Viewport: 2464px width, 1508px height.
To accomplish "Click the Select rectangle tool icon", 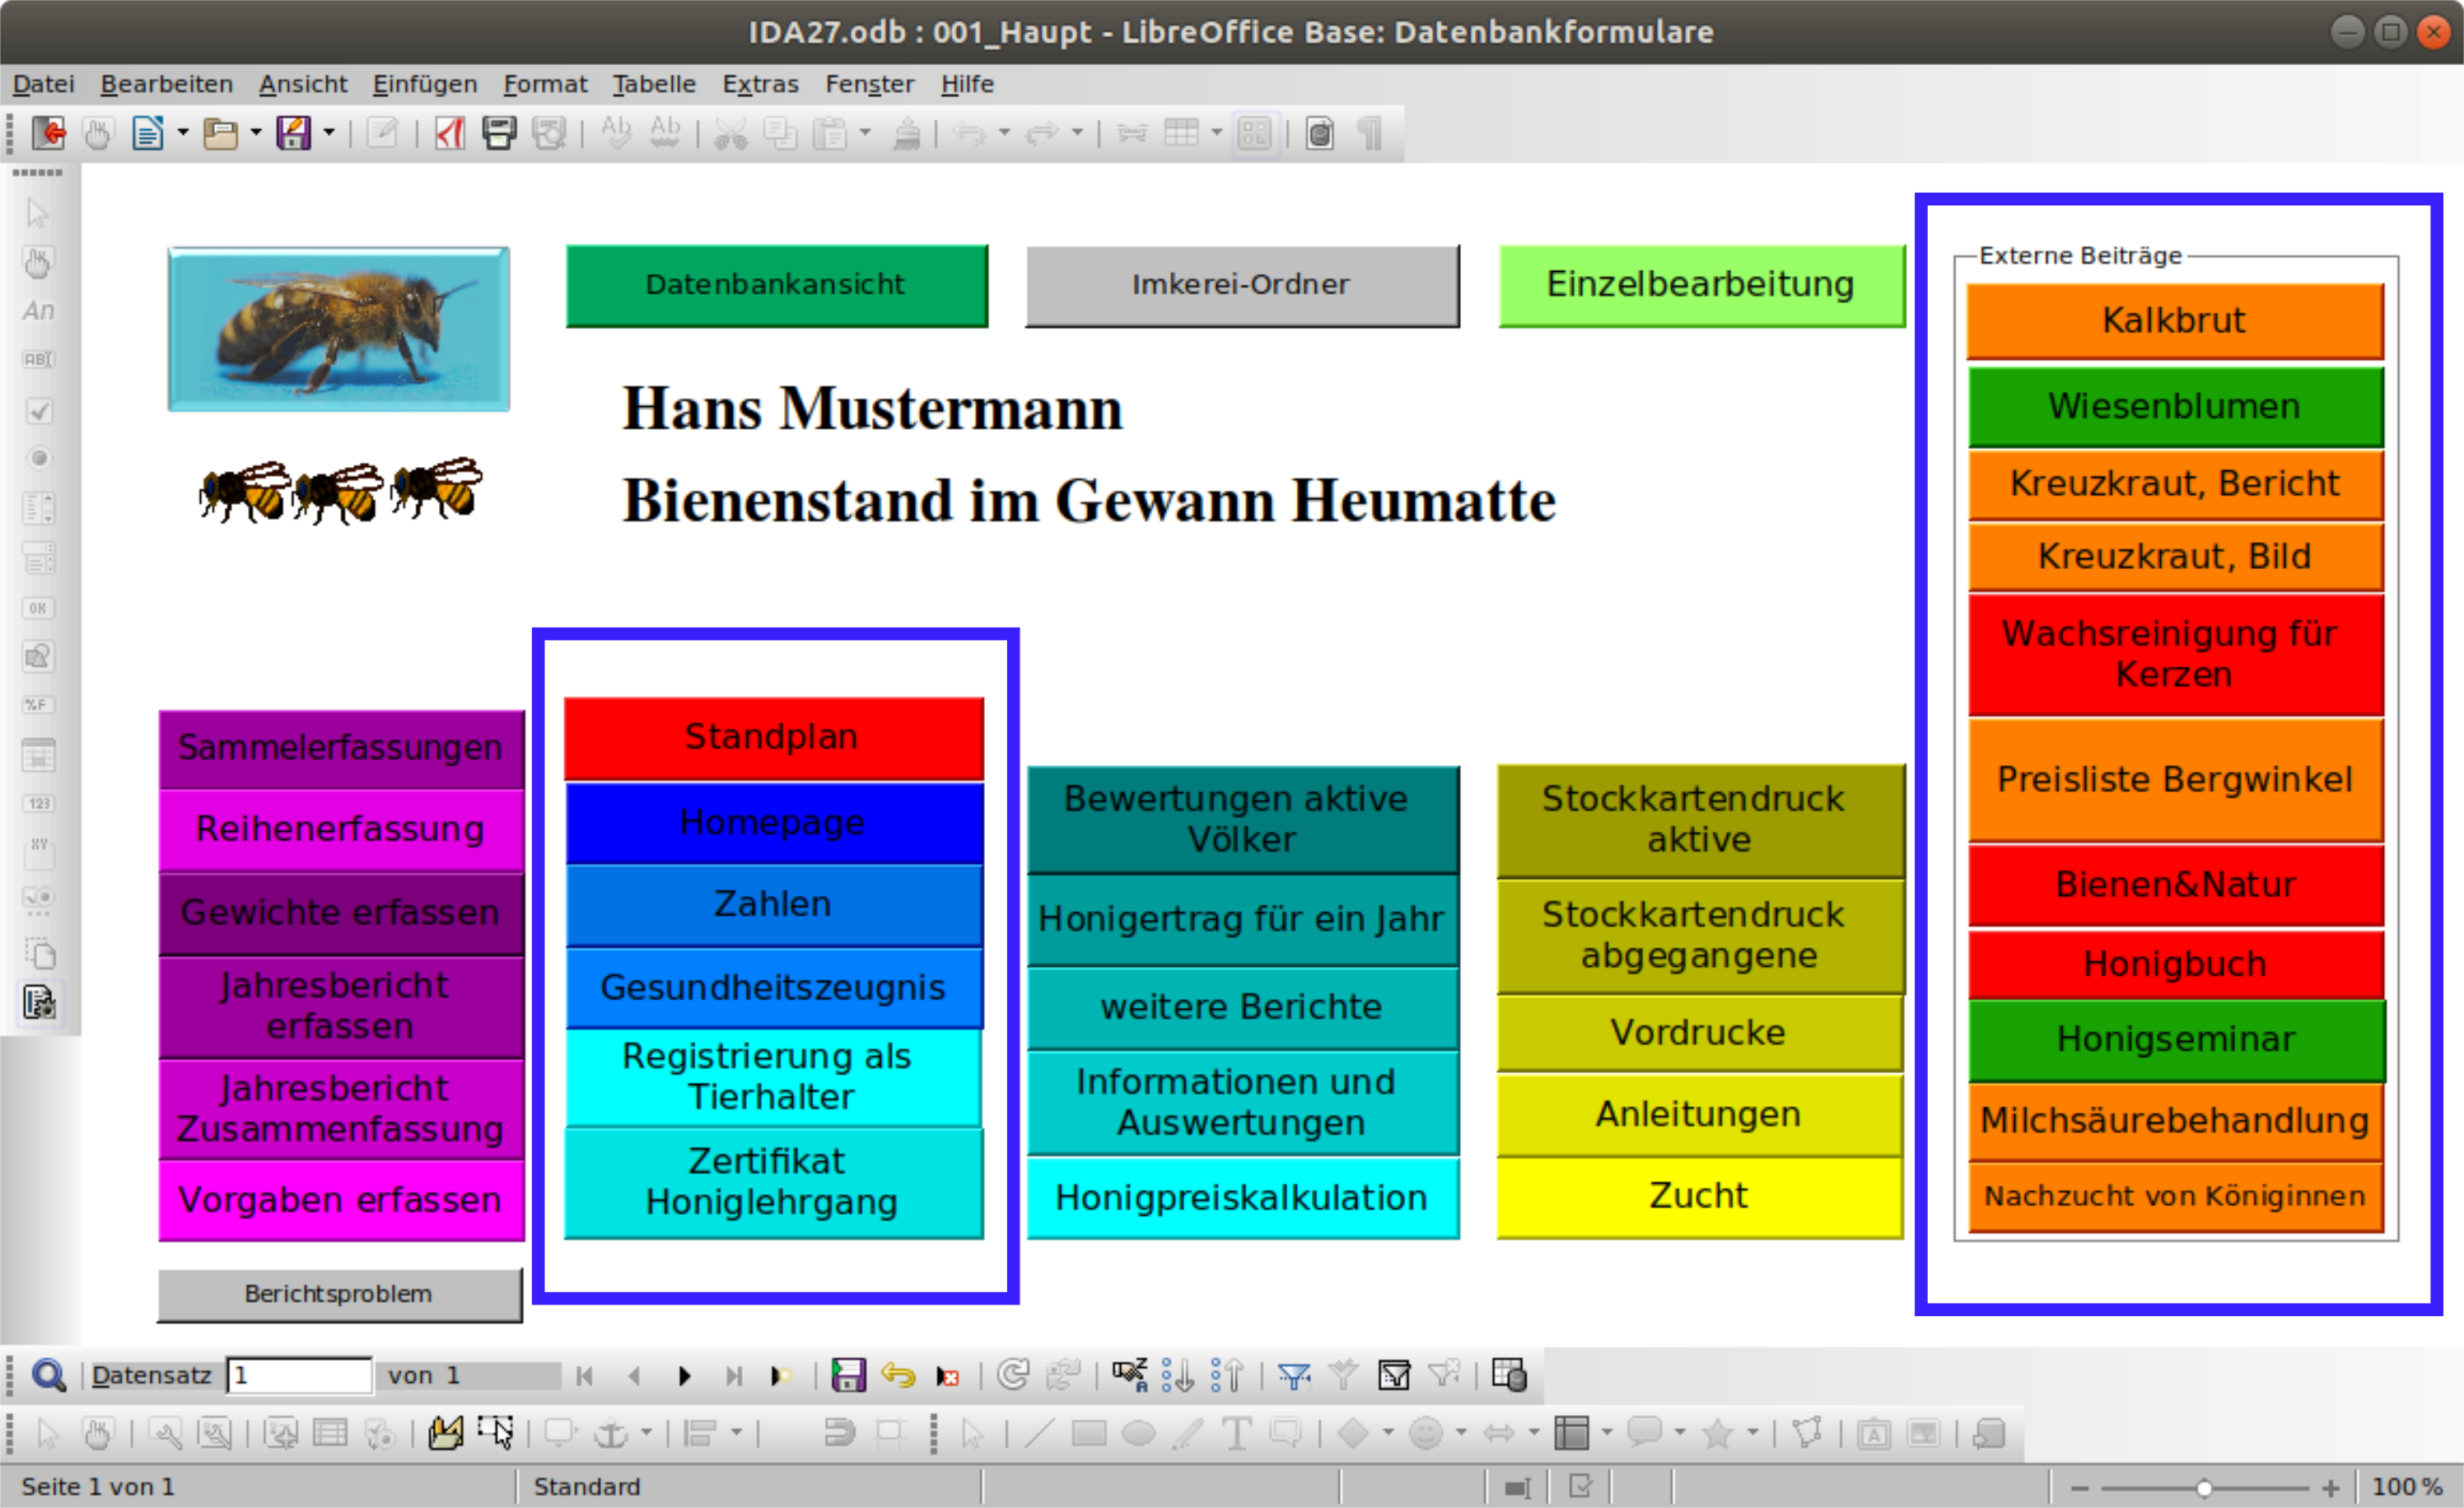I will pos(495,1434).
